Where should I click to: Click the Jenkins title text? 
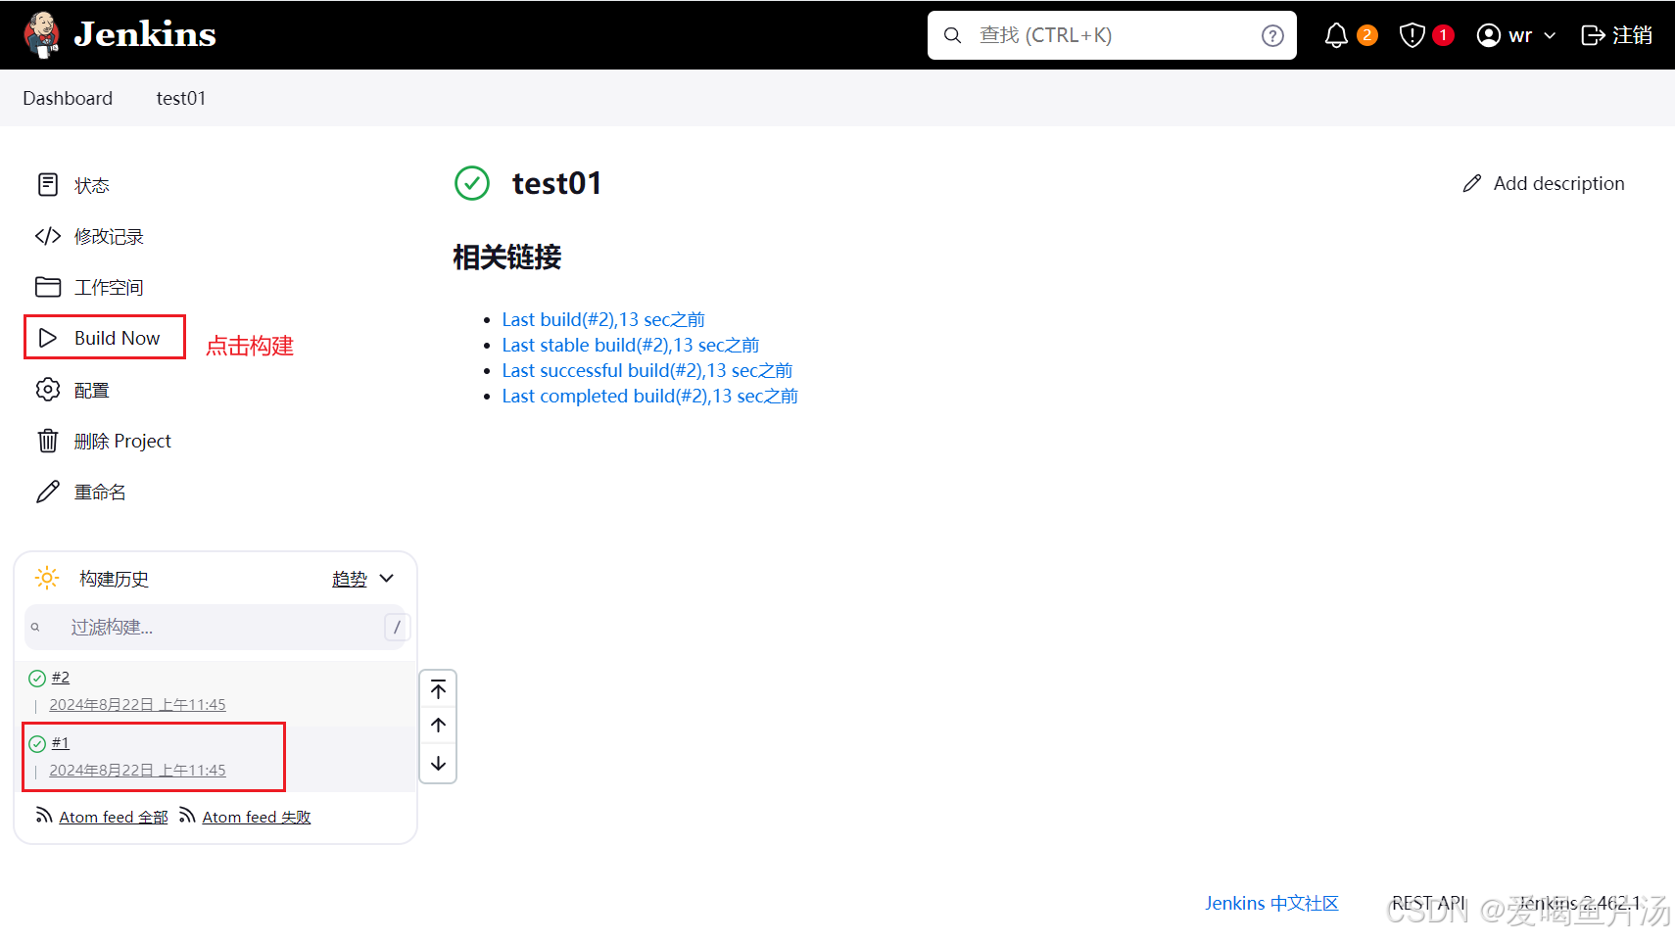(x=145, y=34)
